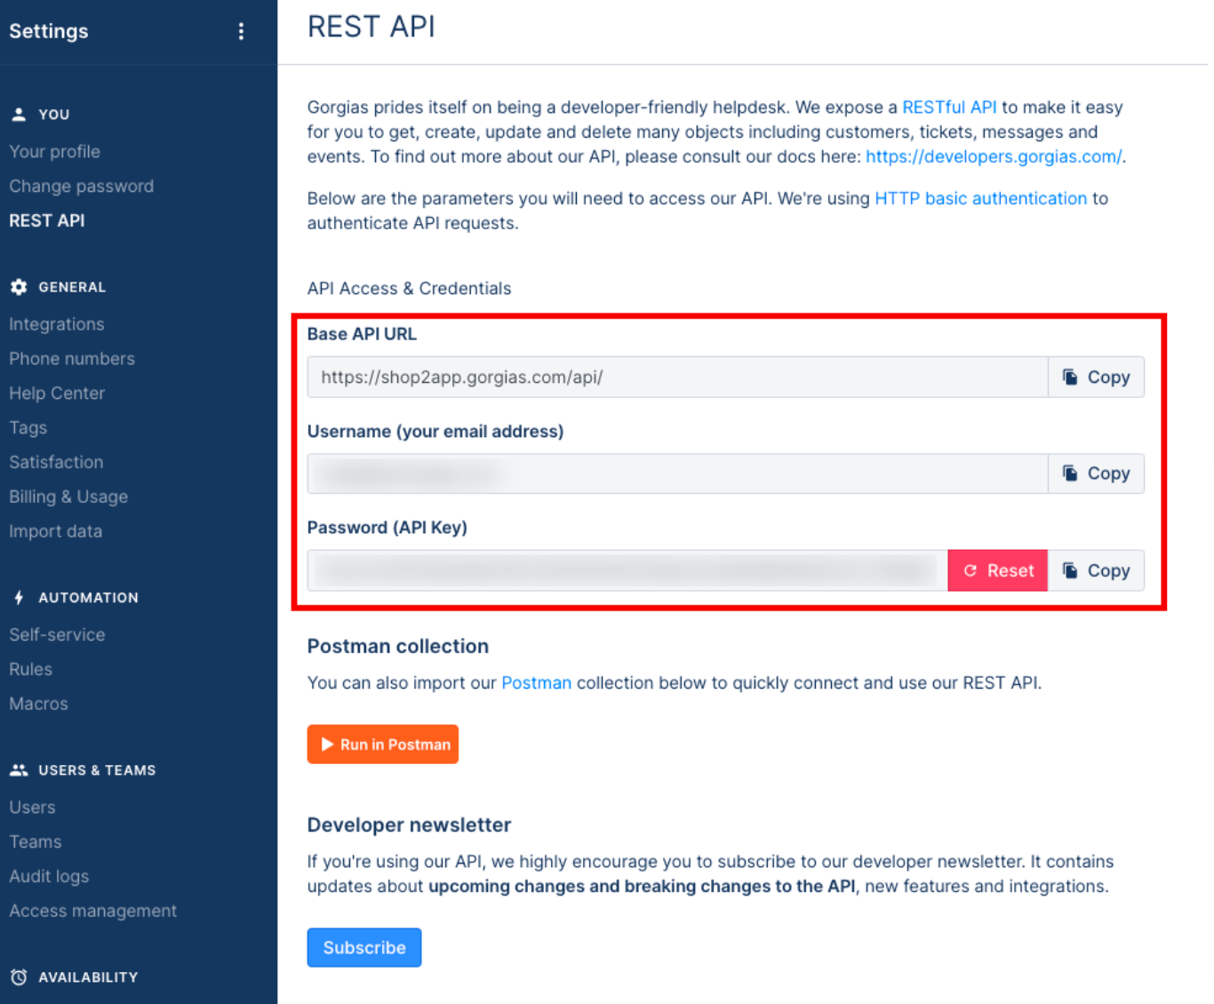
Task: Open Macros settings
Action: click(x=38, y=704)
